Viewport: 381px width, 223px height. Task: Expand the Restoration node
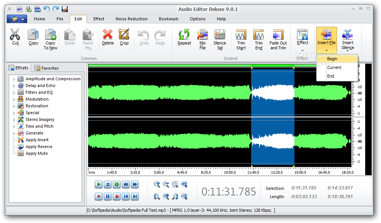click(x=14, y=106)
